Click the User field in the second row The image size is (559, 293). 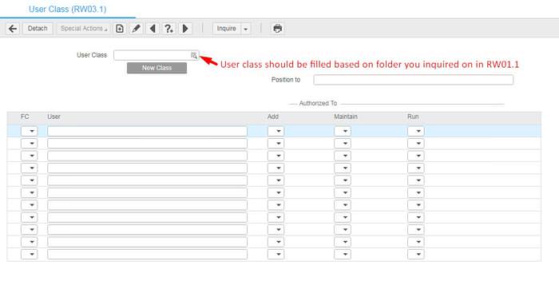147,144
